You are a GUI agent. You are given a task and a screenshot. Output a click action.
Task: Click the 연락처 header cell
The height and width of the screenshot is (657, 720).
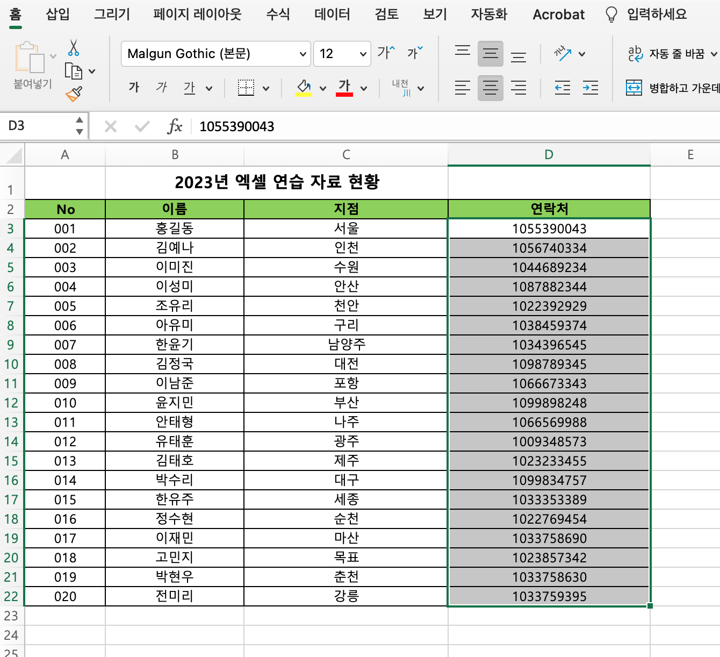coord(549,209)
